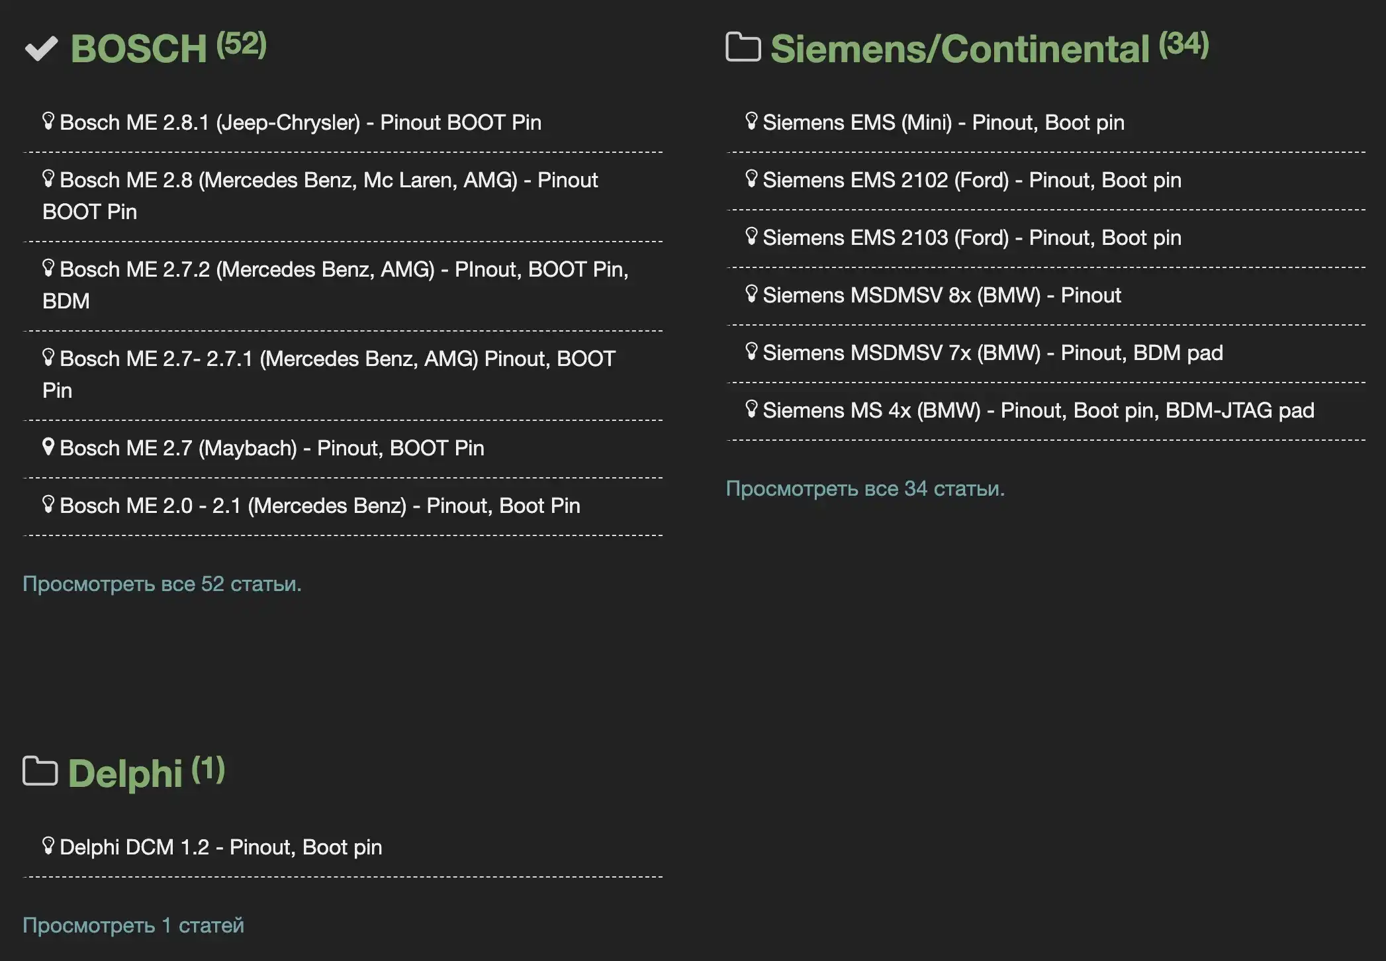Screen dimensions: 1386x961
Task: Click the checkmark icon beside BOSCH heading
Action: pos(41,48)
